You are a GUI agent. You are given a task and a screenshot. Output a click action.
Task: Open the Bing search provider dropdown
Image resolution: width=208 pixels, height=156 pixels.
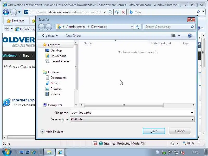pos(203,12)
